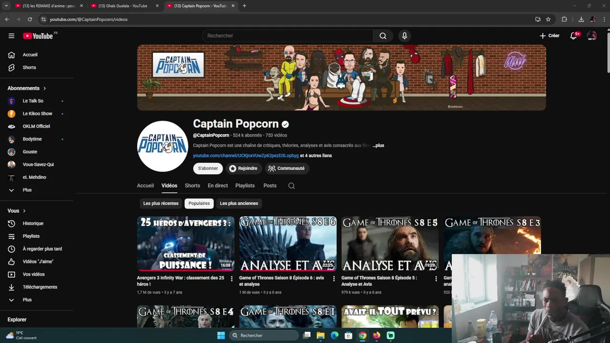Image resolution: width=610 pixels, height=343 pixels.
Task: Open options menu for Avengers 3 video
Action: [x=232, y=279]
